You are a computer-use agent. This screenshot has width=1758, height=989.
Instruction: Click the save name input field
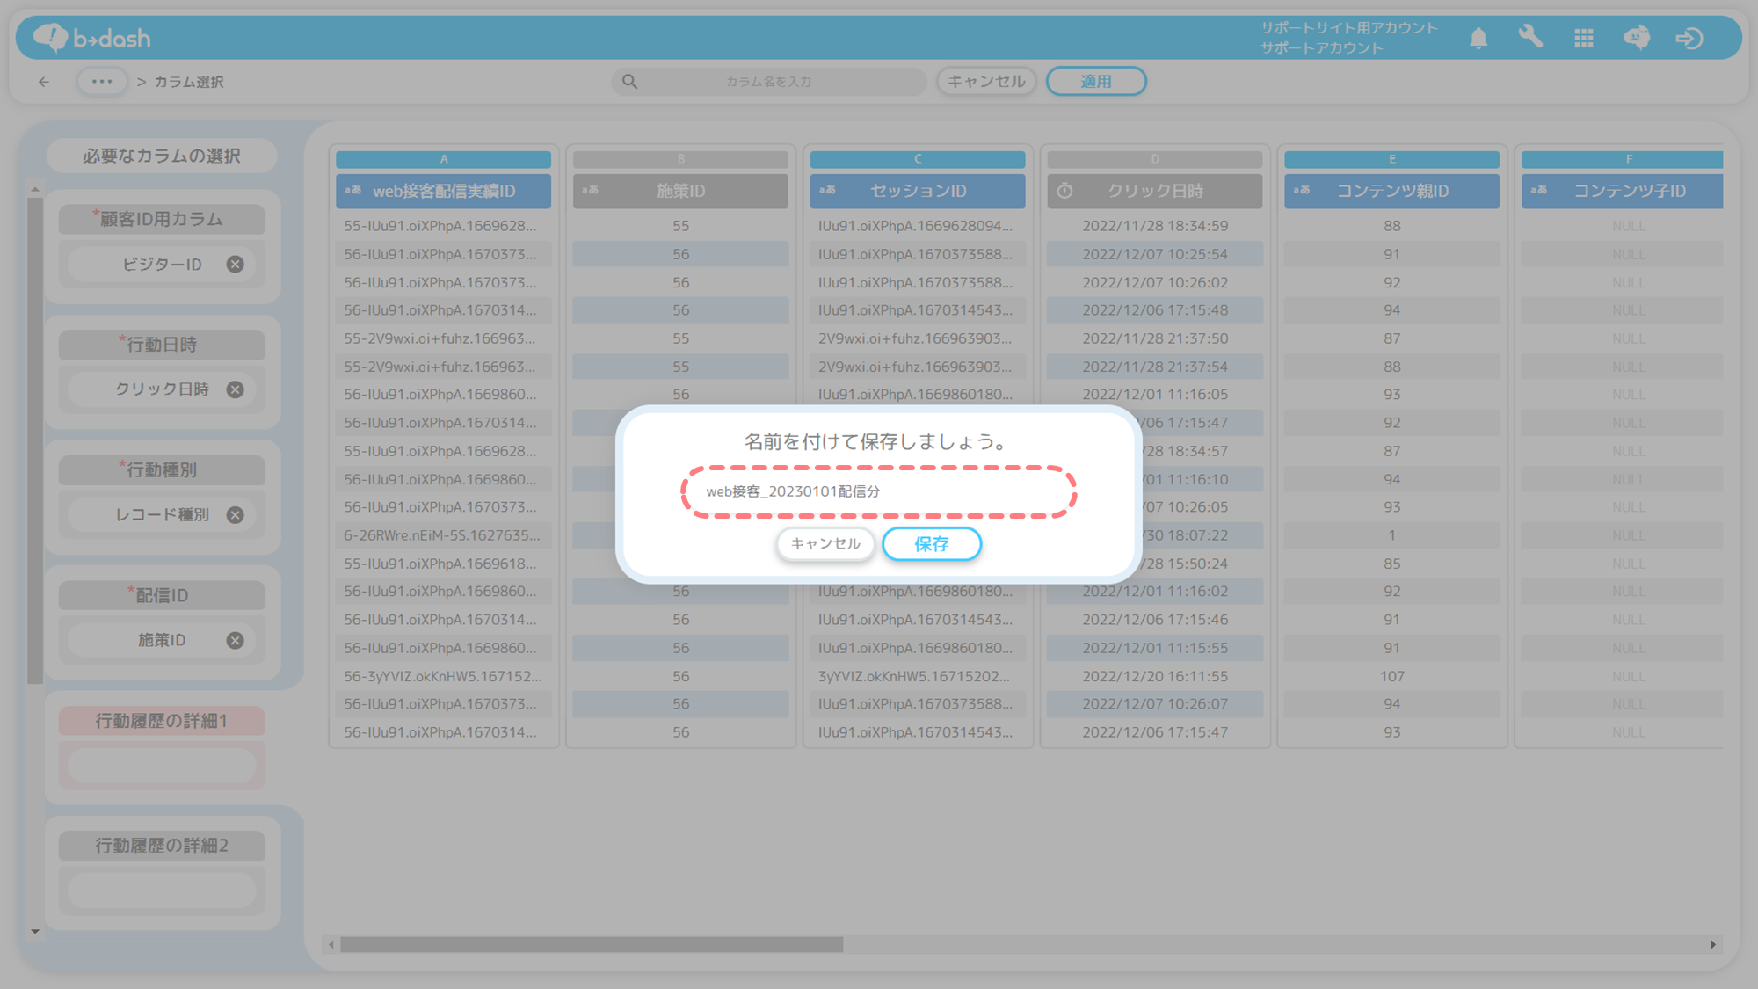coord(878,491)
